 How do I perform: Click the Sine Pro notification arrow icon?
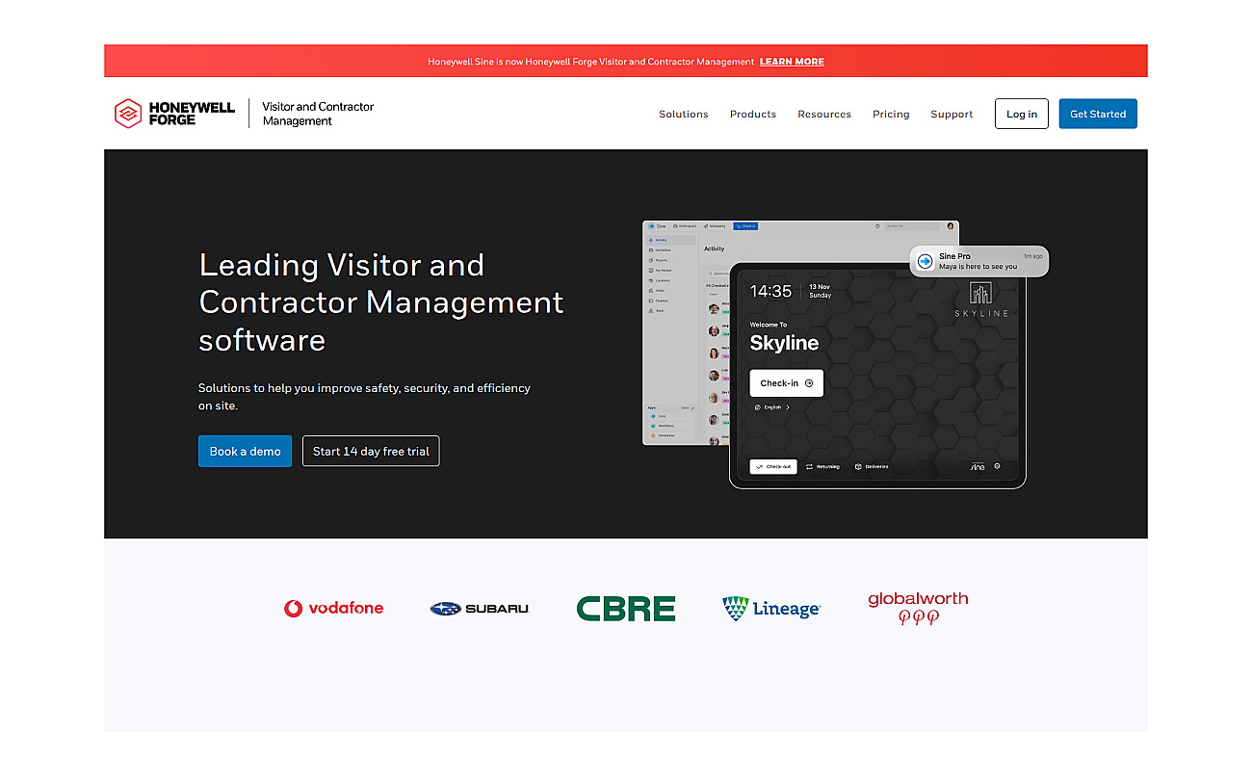tap(925, 261)
